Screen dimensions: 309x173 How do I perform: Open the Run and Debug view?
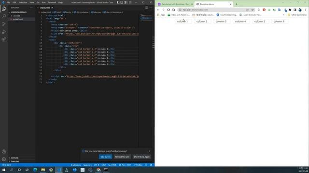coord(4,32)
